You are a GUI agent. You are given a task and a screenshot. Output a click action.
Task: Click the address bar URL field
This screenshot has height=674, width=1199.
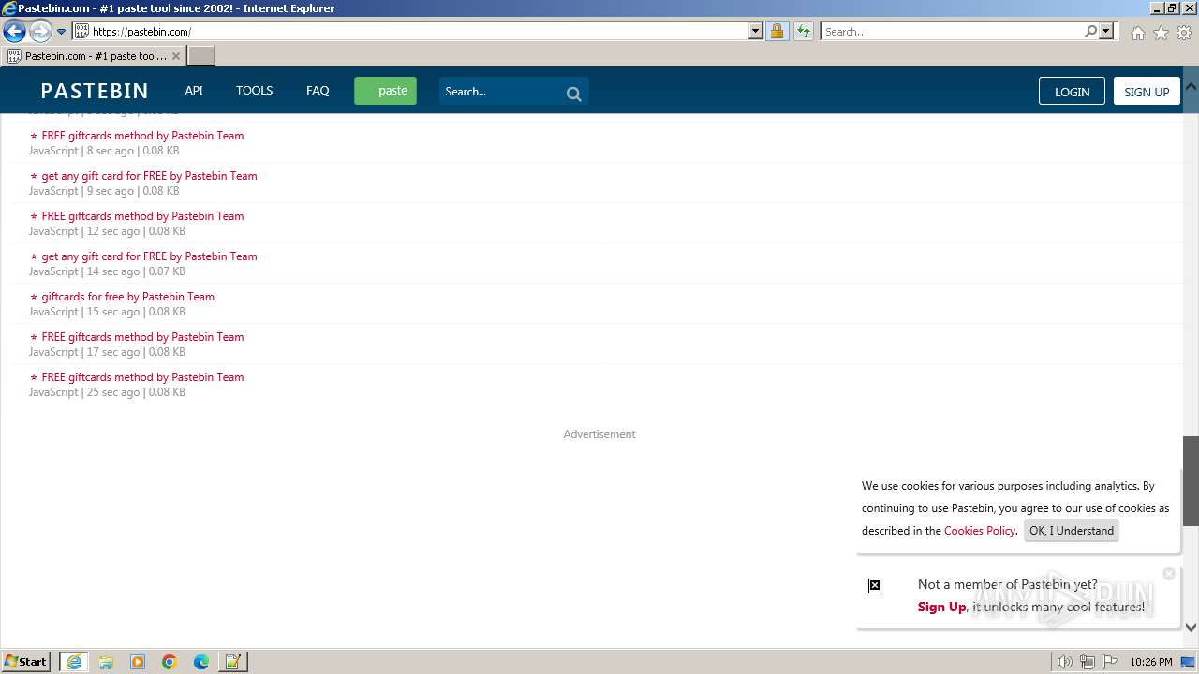coord(418,32)
